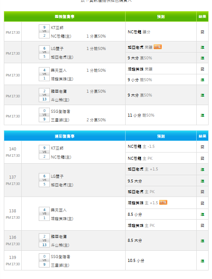The image size is (212, 279).
Task: Open the 韓華老鷹 team link in the blue table
Action: pos(59,237)
